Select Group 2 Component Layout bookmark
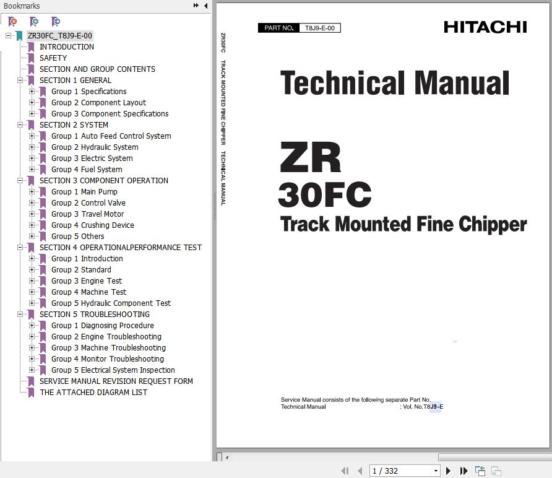This screenshot has height=478, width=552. (98, 103)
